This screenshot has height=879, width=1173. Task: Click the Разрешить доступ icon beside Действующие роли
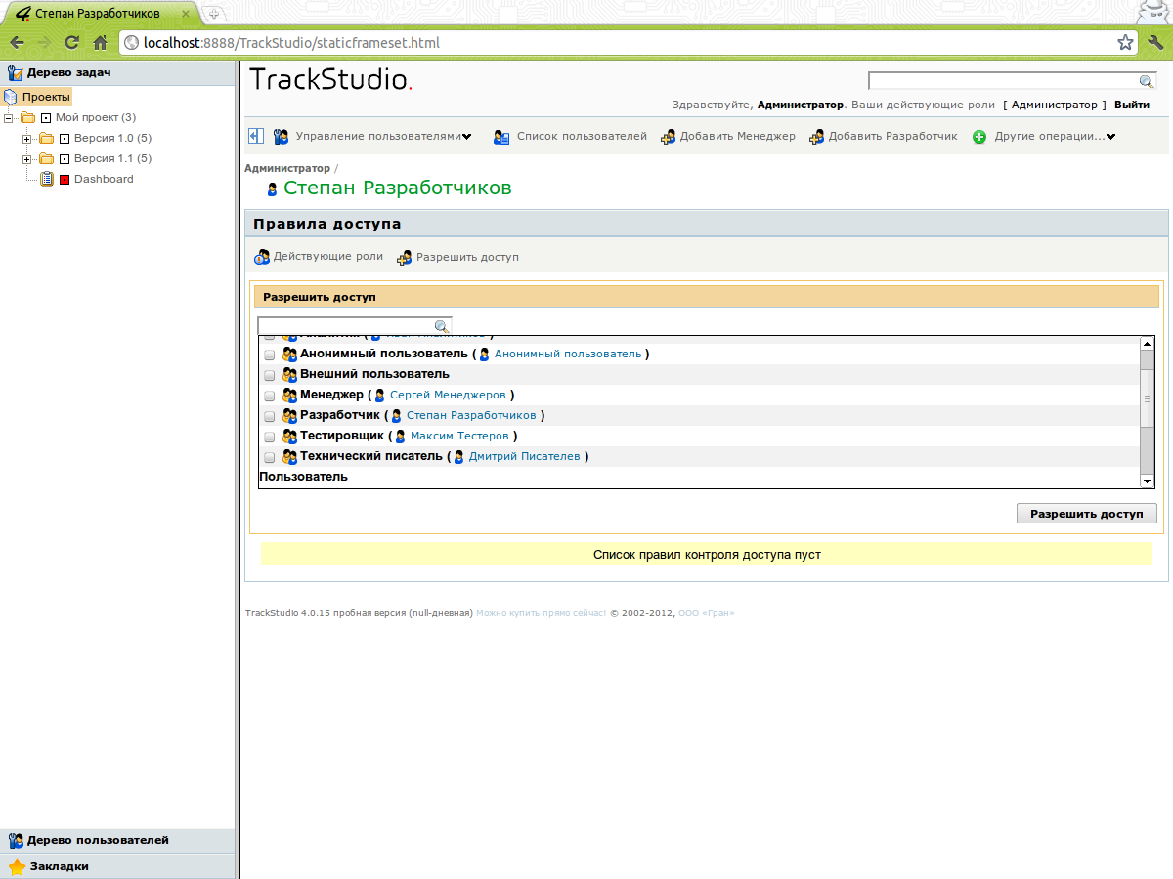(404, 258)
